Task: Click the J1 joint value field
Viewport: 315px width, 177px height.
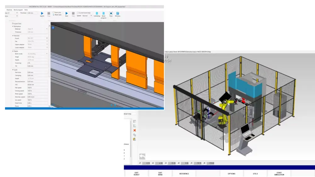Action: [146, 163]
